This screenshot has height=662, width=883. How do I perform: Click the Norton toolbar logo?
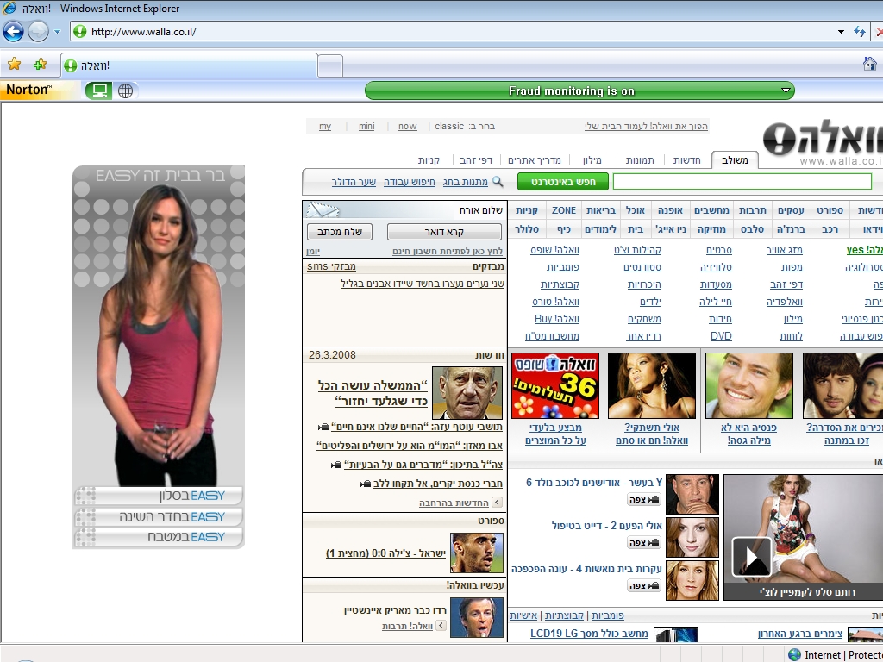28,90
